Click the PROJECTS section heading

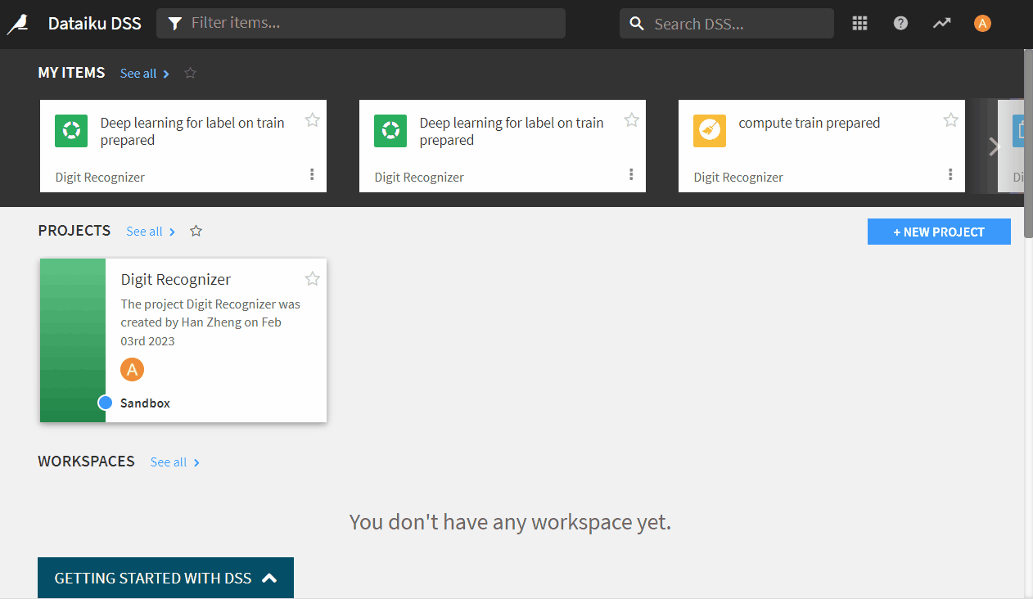coord(74,231)
